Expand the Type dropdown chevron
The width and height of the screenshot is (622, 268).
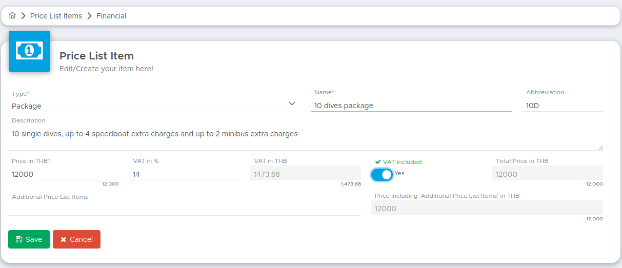coord(292,104)
